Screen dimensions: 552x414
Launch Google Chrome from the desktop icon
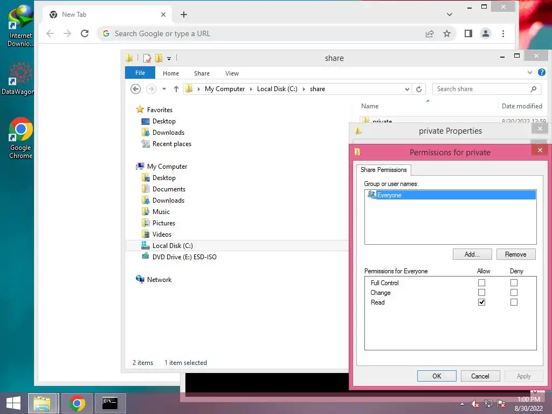coord(20,138)
